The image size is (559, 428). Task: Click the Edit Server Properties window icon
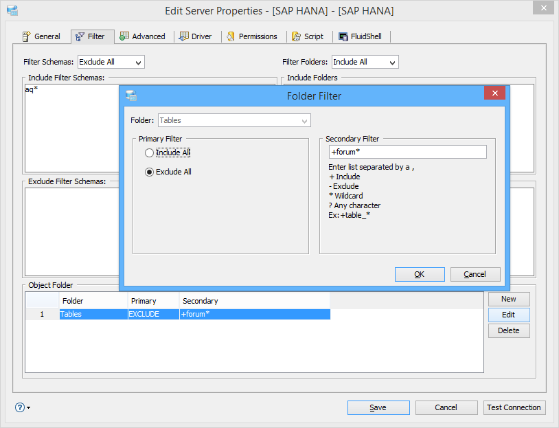(x=12, y=11)
